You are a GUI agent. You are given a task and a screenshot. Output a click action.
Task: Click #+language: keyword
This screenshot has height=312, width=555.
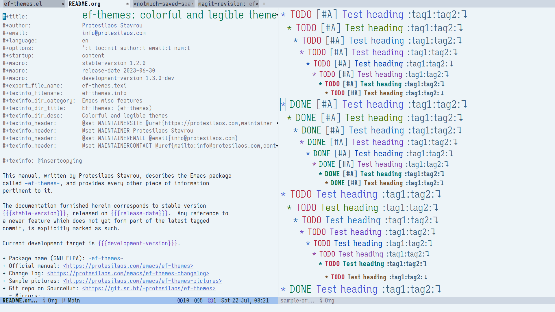tap(20, 40)
